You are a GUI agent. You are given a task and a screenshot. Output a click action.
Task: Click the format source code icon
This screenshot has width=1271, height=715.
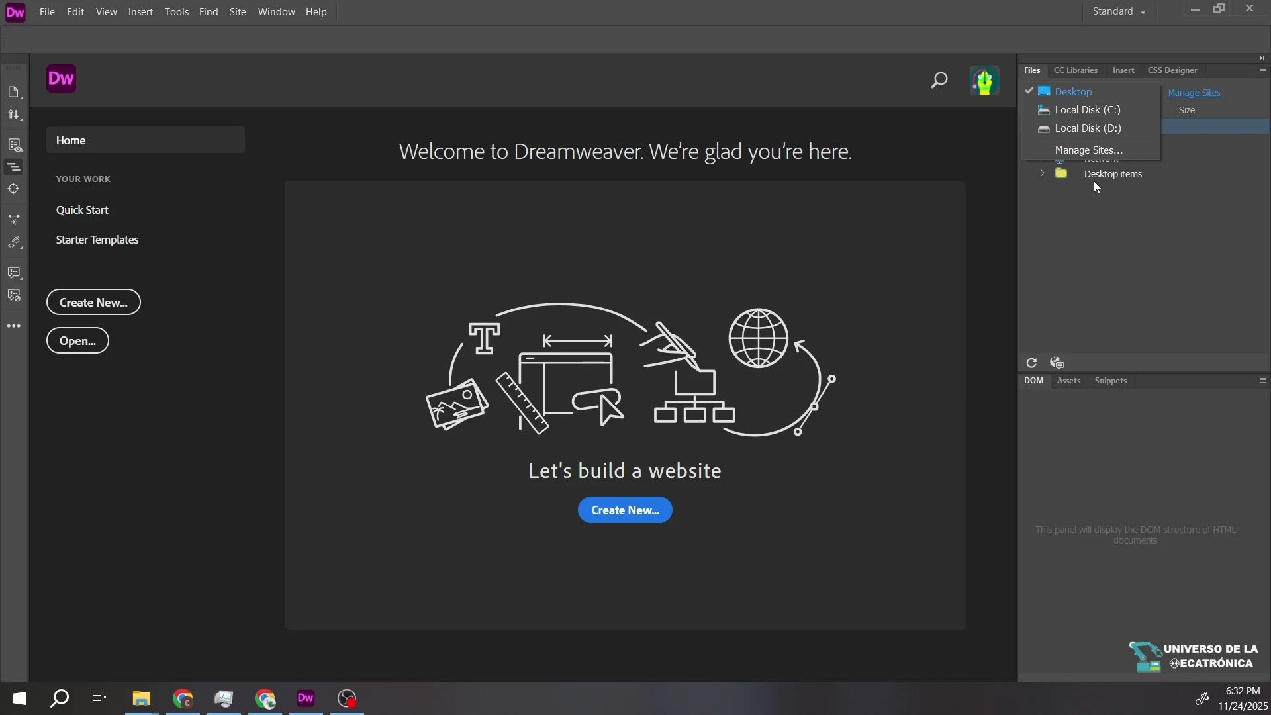click(x=14, y=167)
